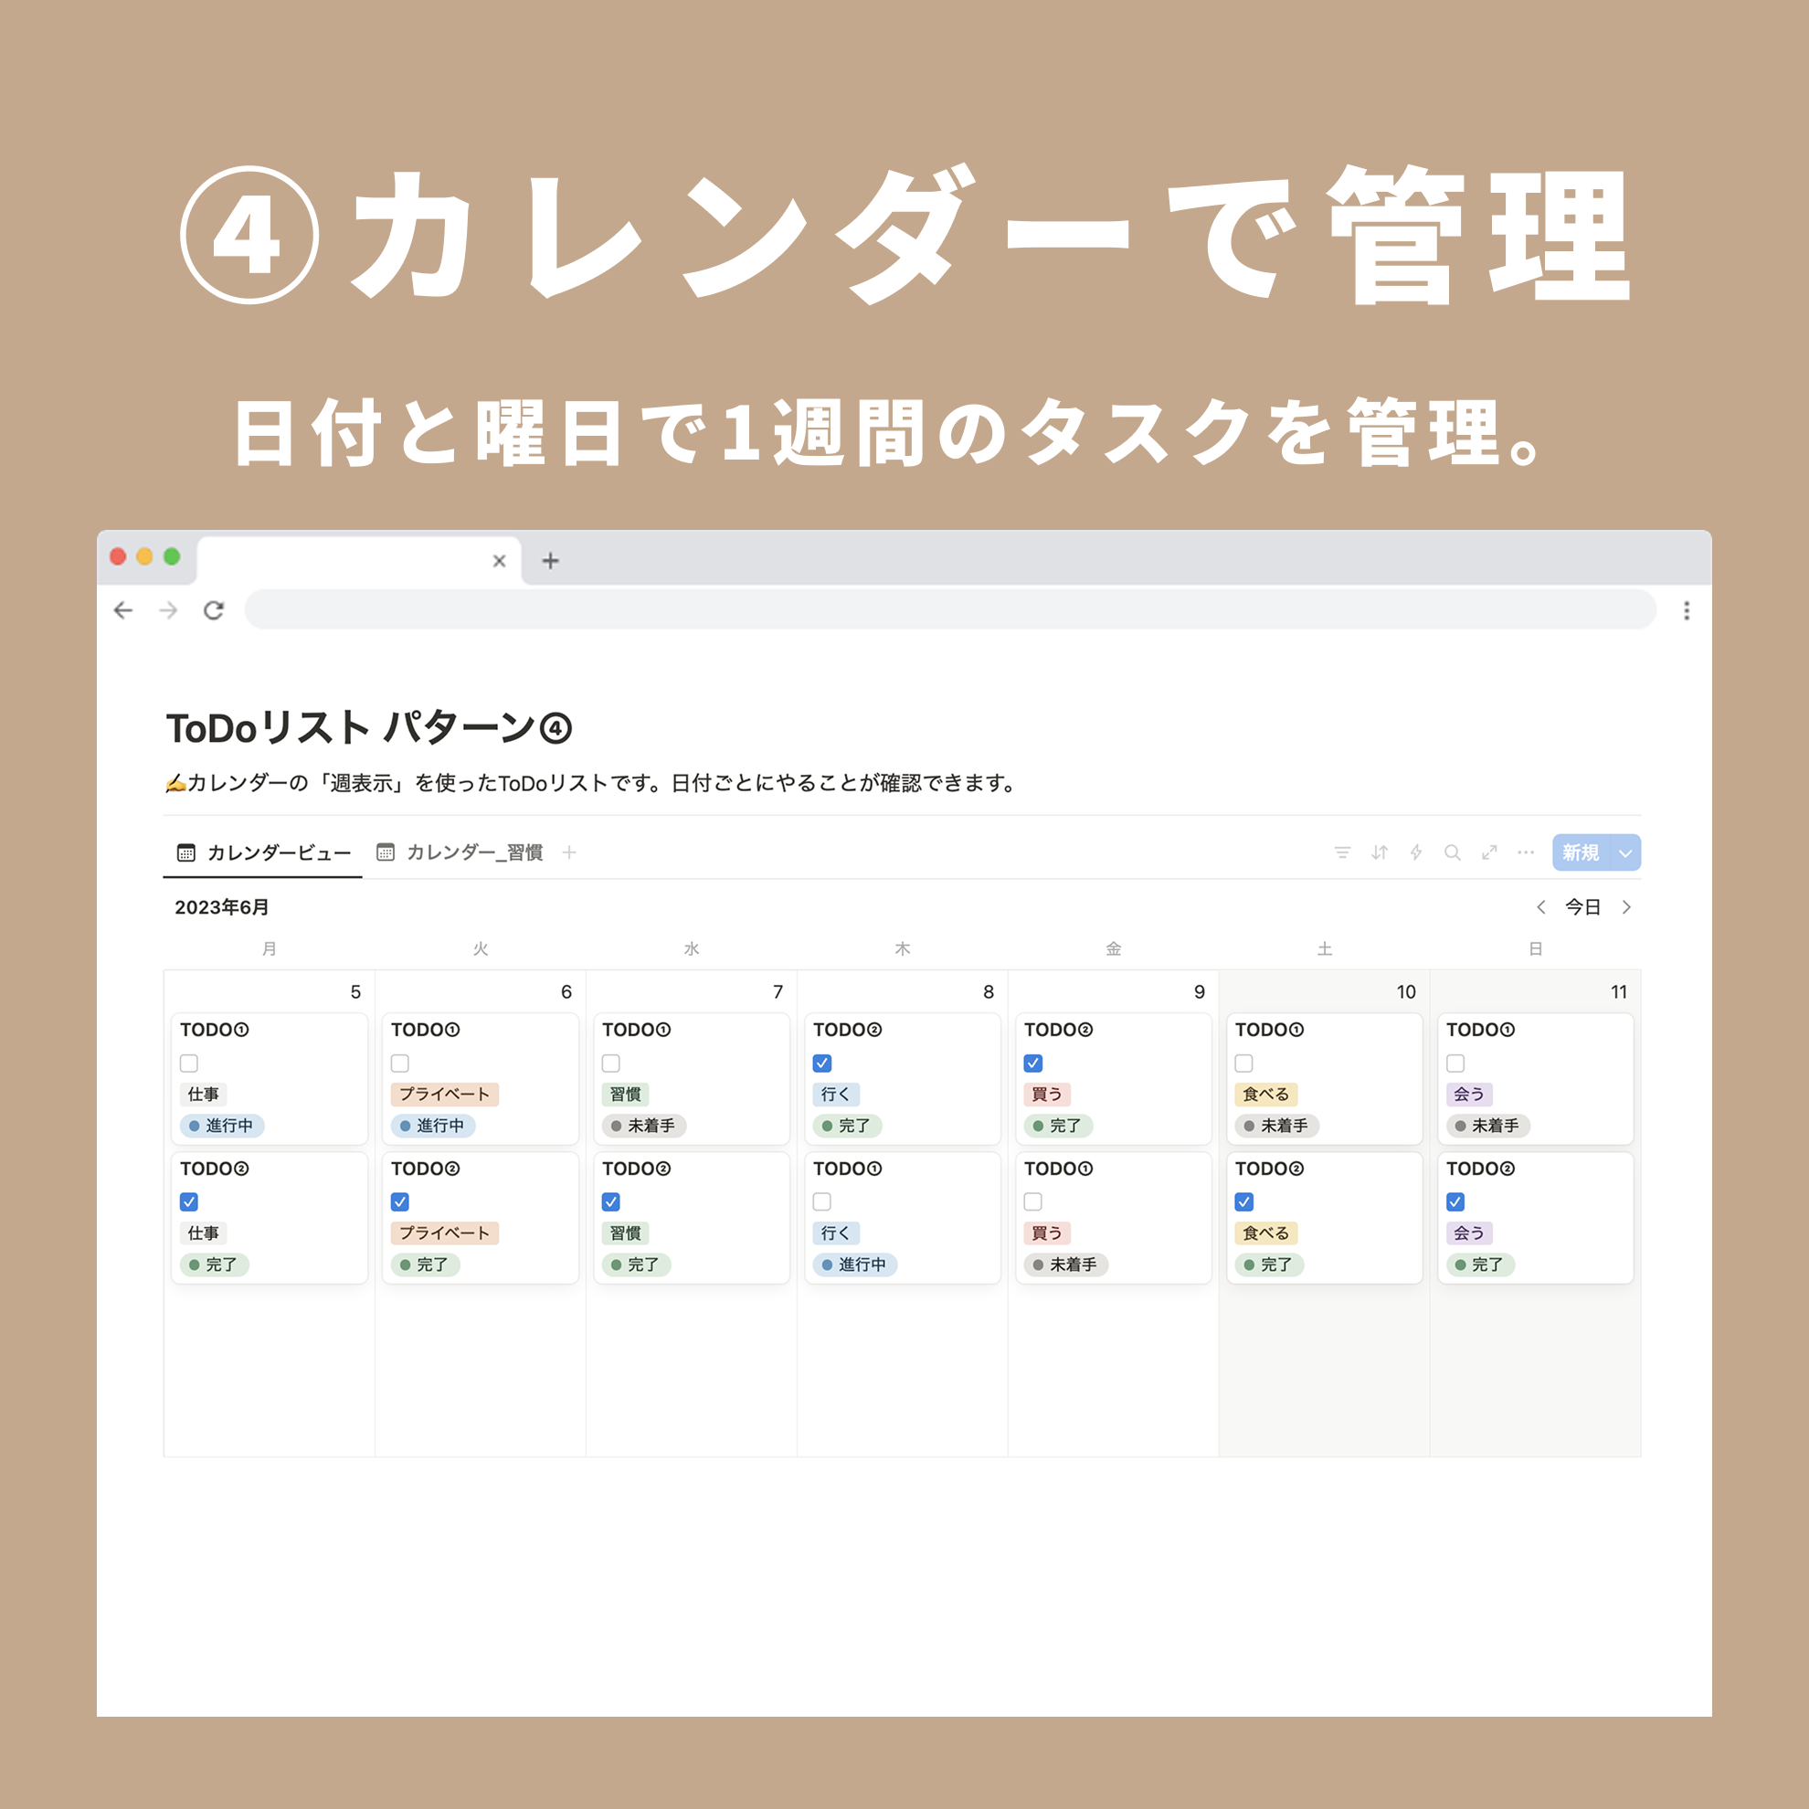Click the search magnifier icon in database toolbar
1809x1809 pixels.
click(x=1453, y=852)
